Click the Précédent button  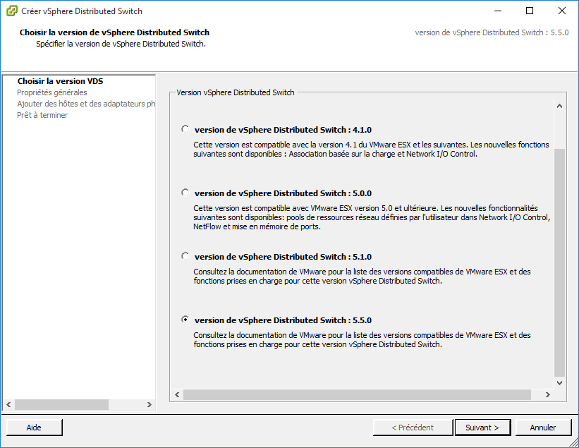pyautogui.click(x=413, y=428)
